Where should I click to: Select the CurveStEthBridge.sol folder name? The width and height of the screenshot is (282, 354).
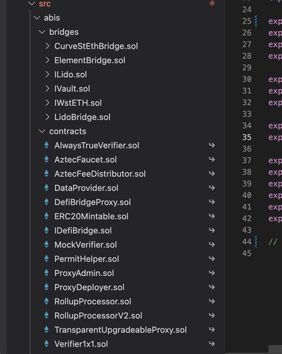[x=96, y=46]
